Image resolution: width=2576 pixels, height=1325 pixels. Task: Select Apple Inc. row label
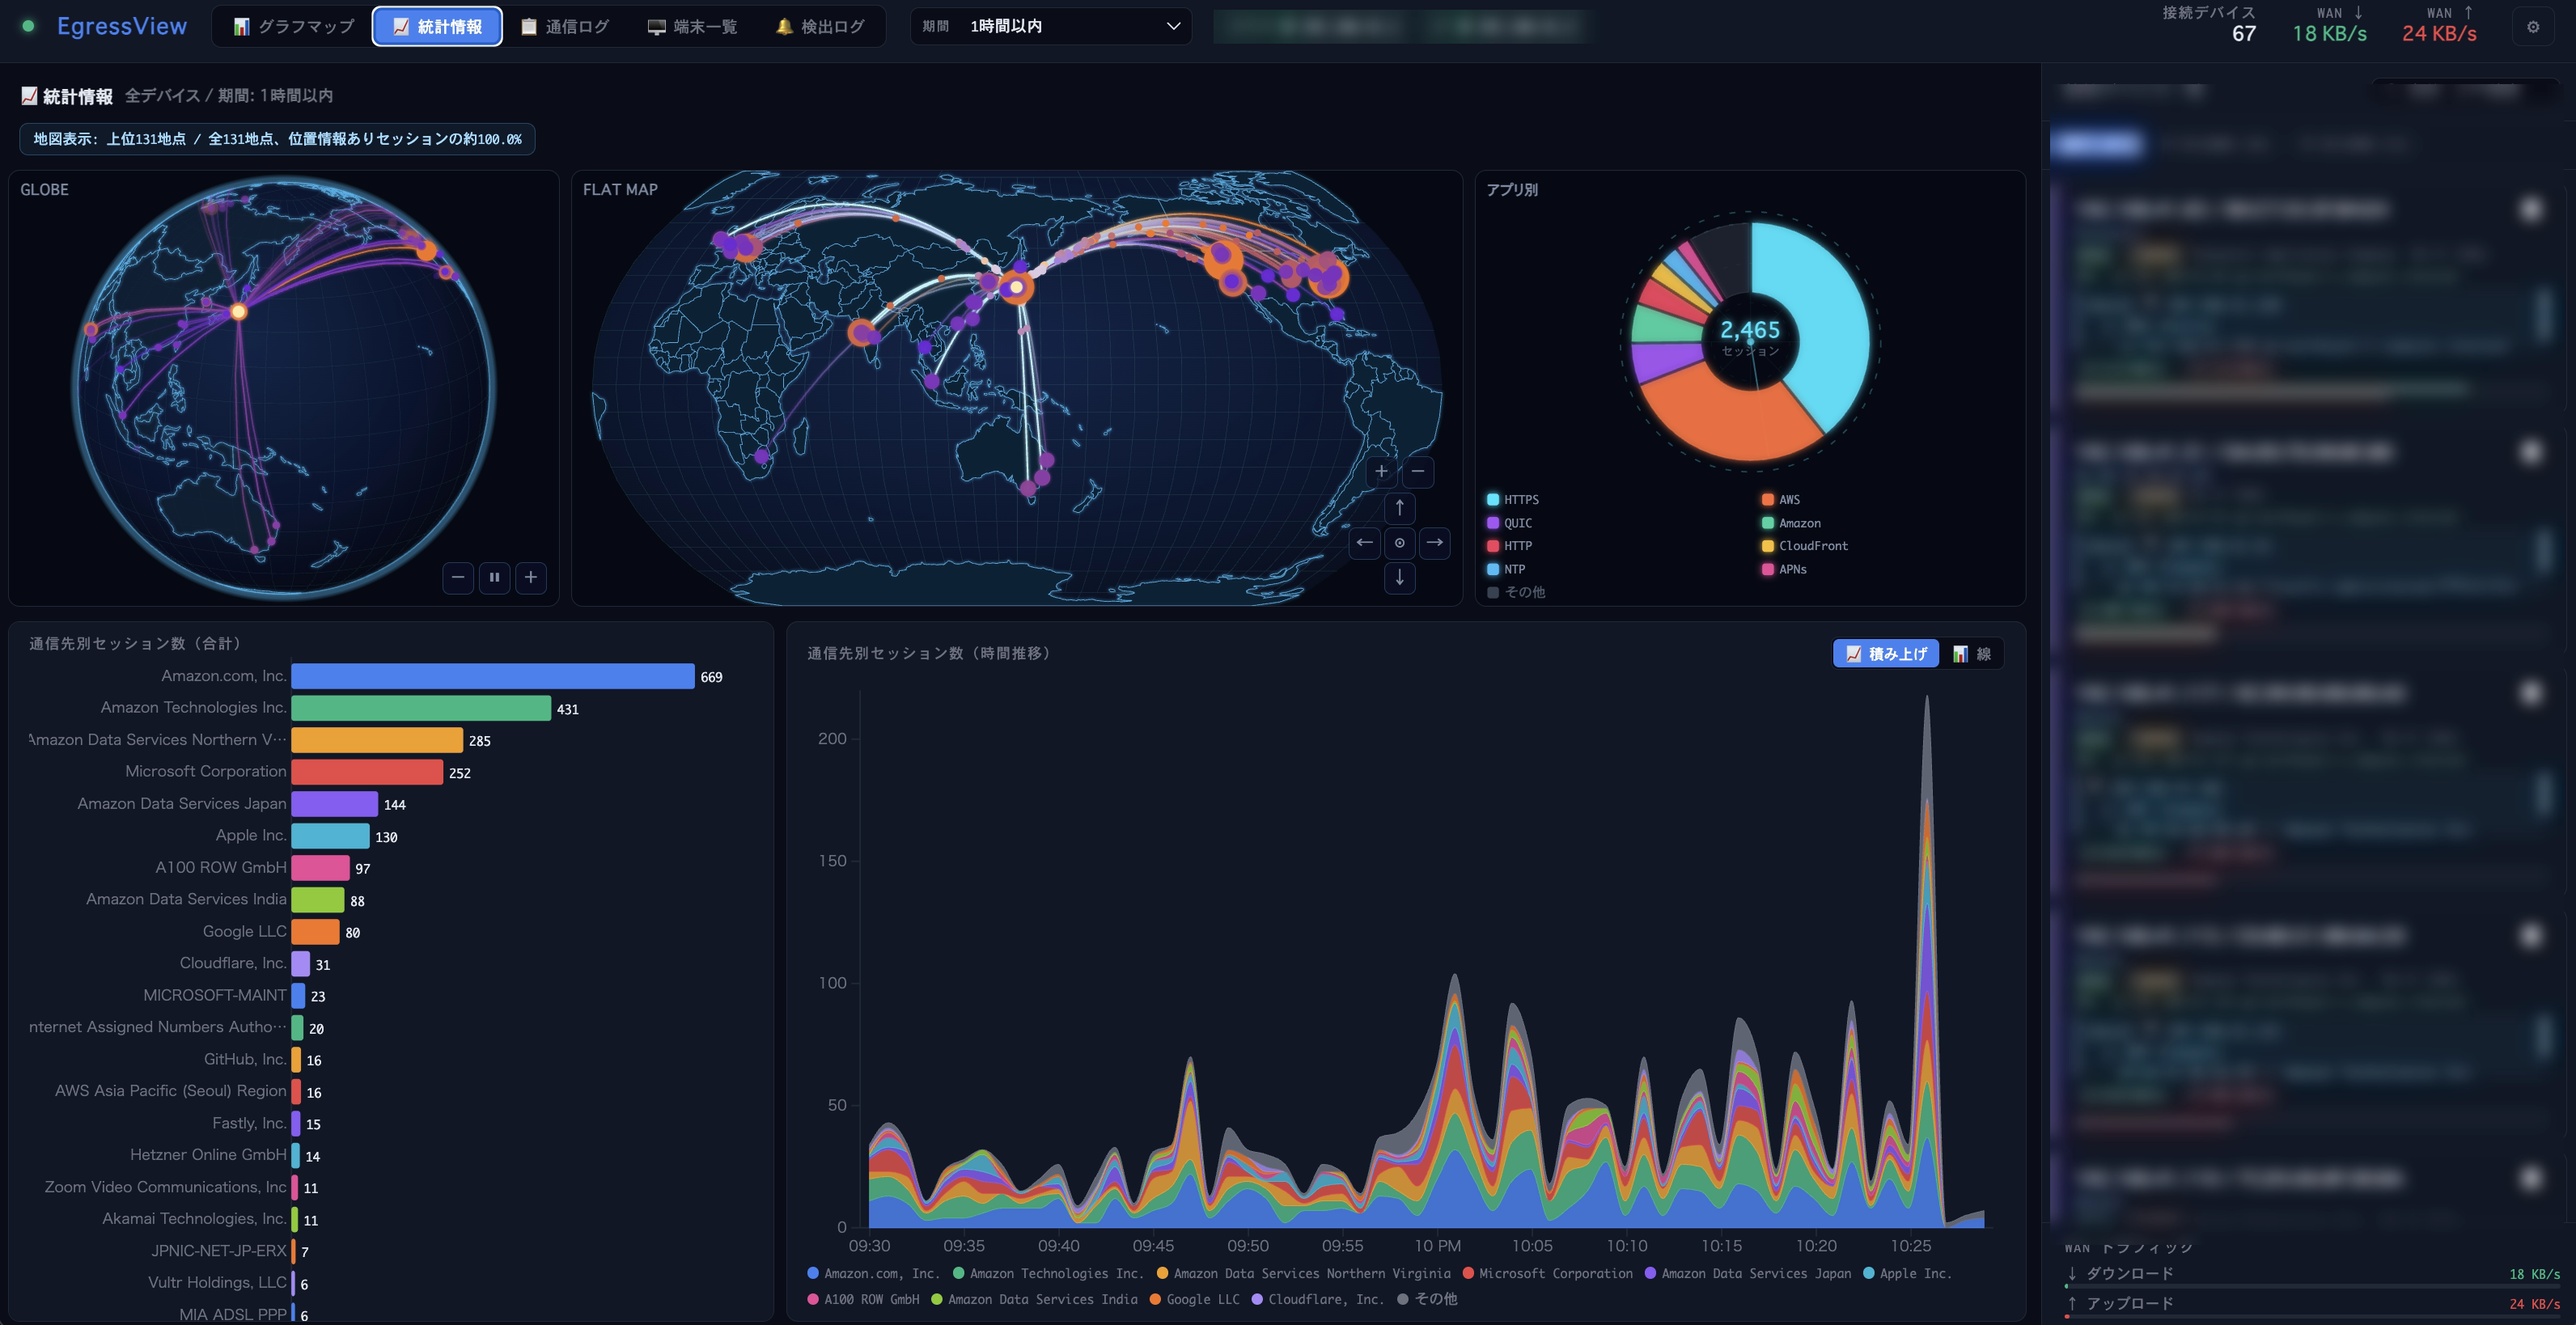point(251,835)
